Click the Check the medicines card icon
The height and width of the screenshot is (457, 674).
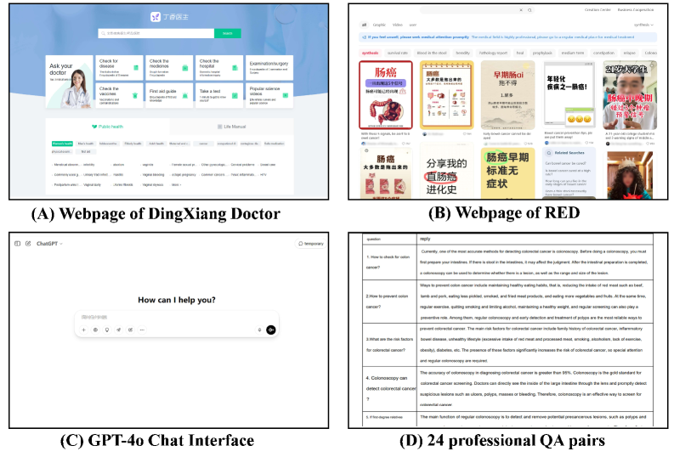pyautogui.click(x=184, y=68)
